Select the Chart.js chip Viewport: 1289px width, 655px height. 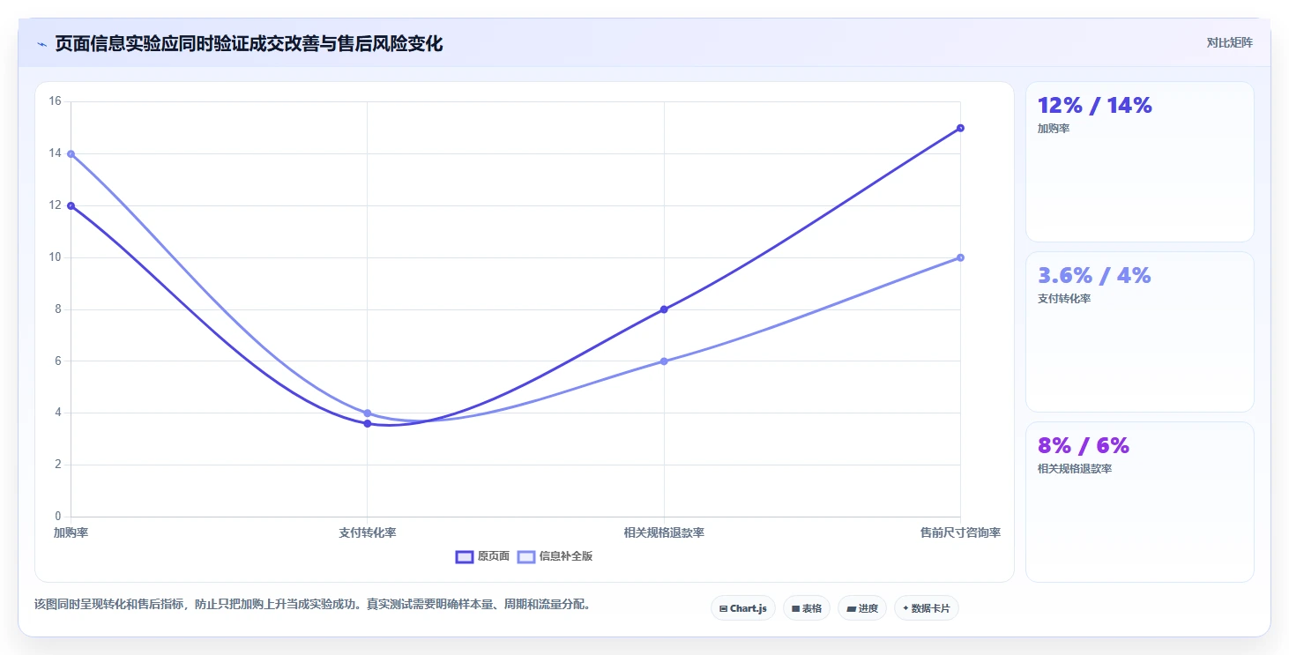742,608
